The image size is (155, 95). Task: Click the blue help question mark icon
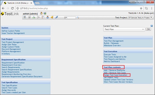152,26
